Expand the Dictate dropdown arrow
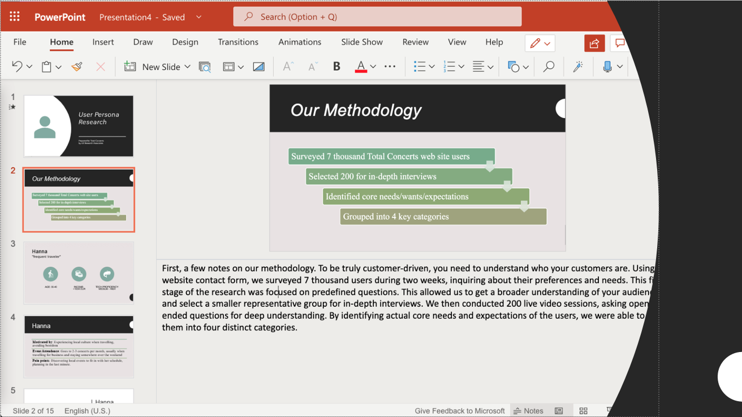The width and height of the screenshot is (742, 417). pyautogui.click(x=620, y=67)
